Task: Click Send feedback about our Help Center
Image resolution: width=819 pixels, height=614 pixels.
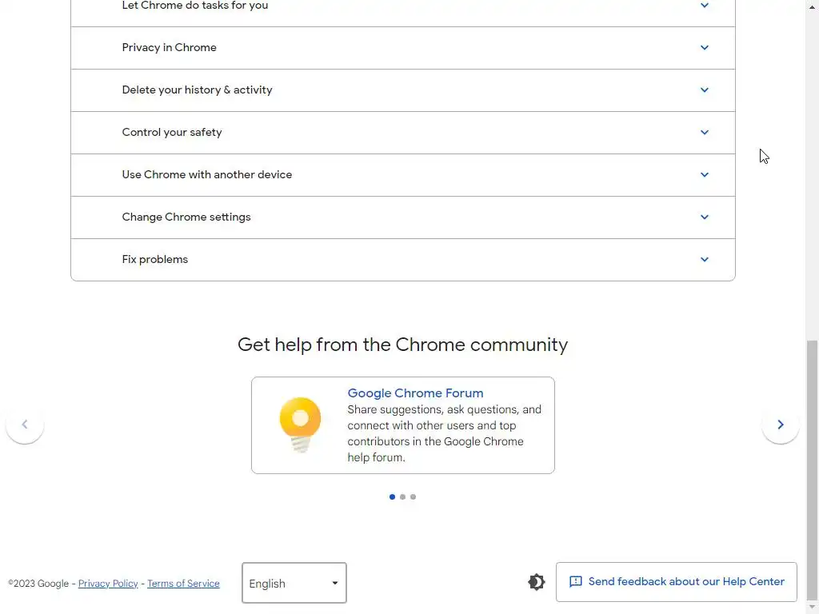Action: (x=677, y=582)
